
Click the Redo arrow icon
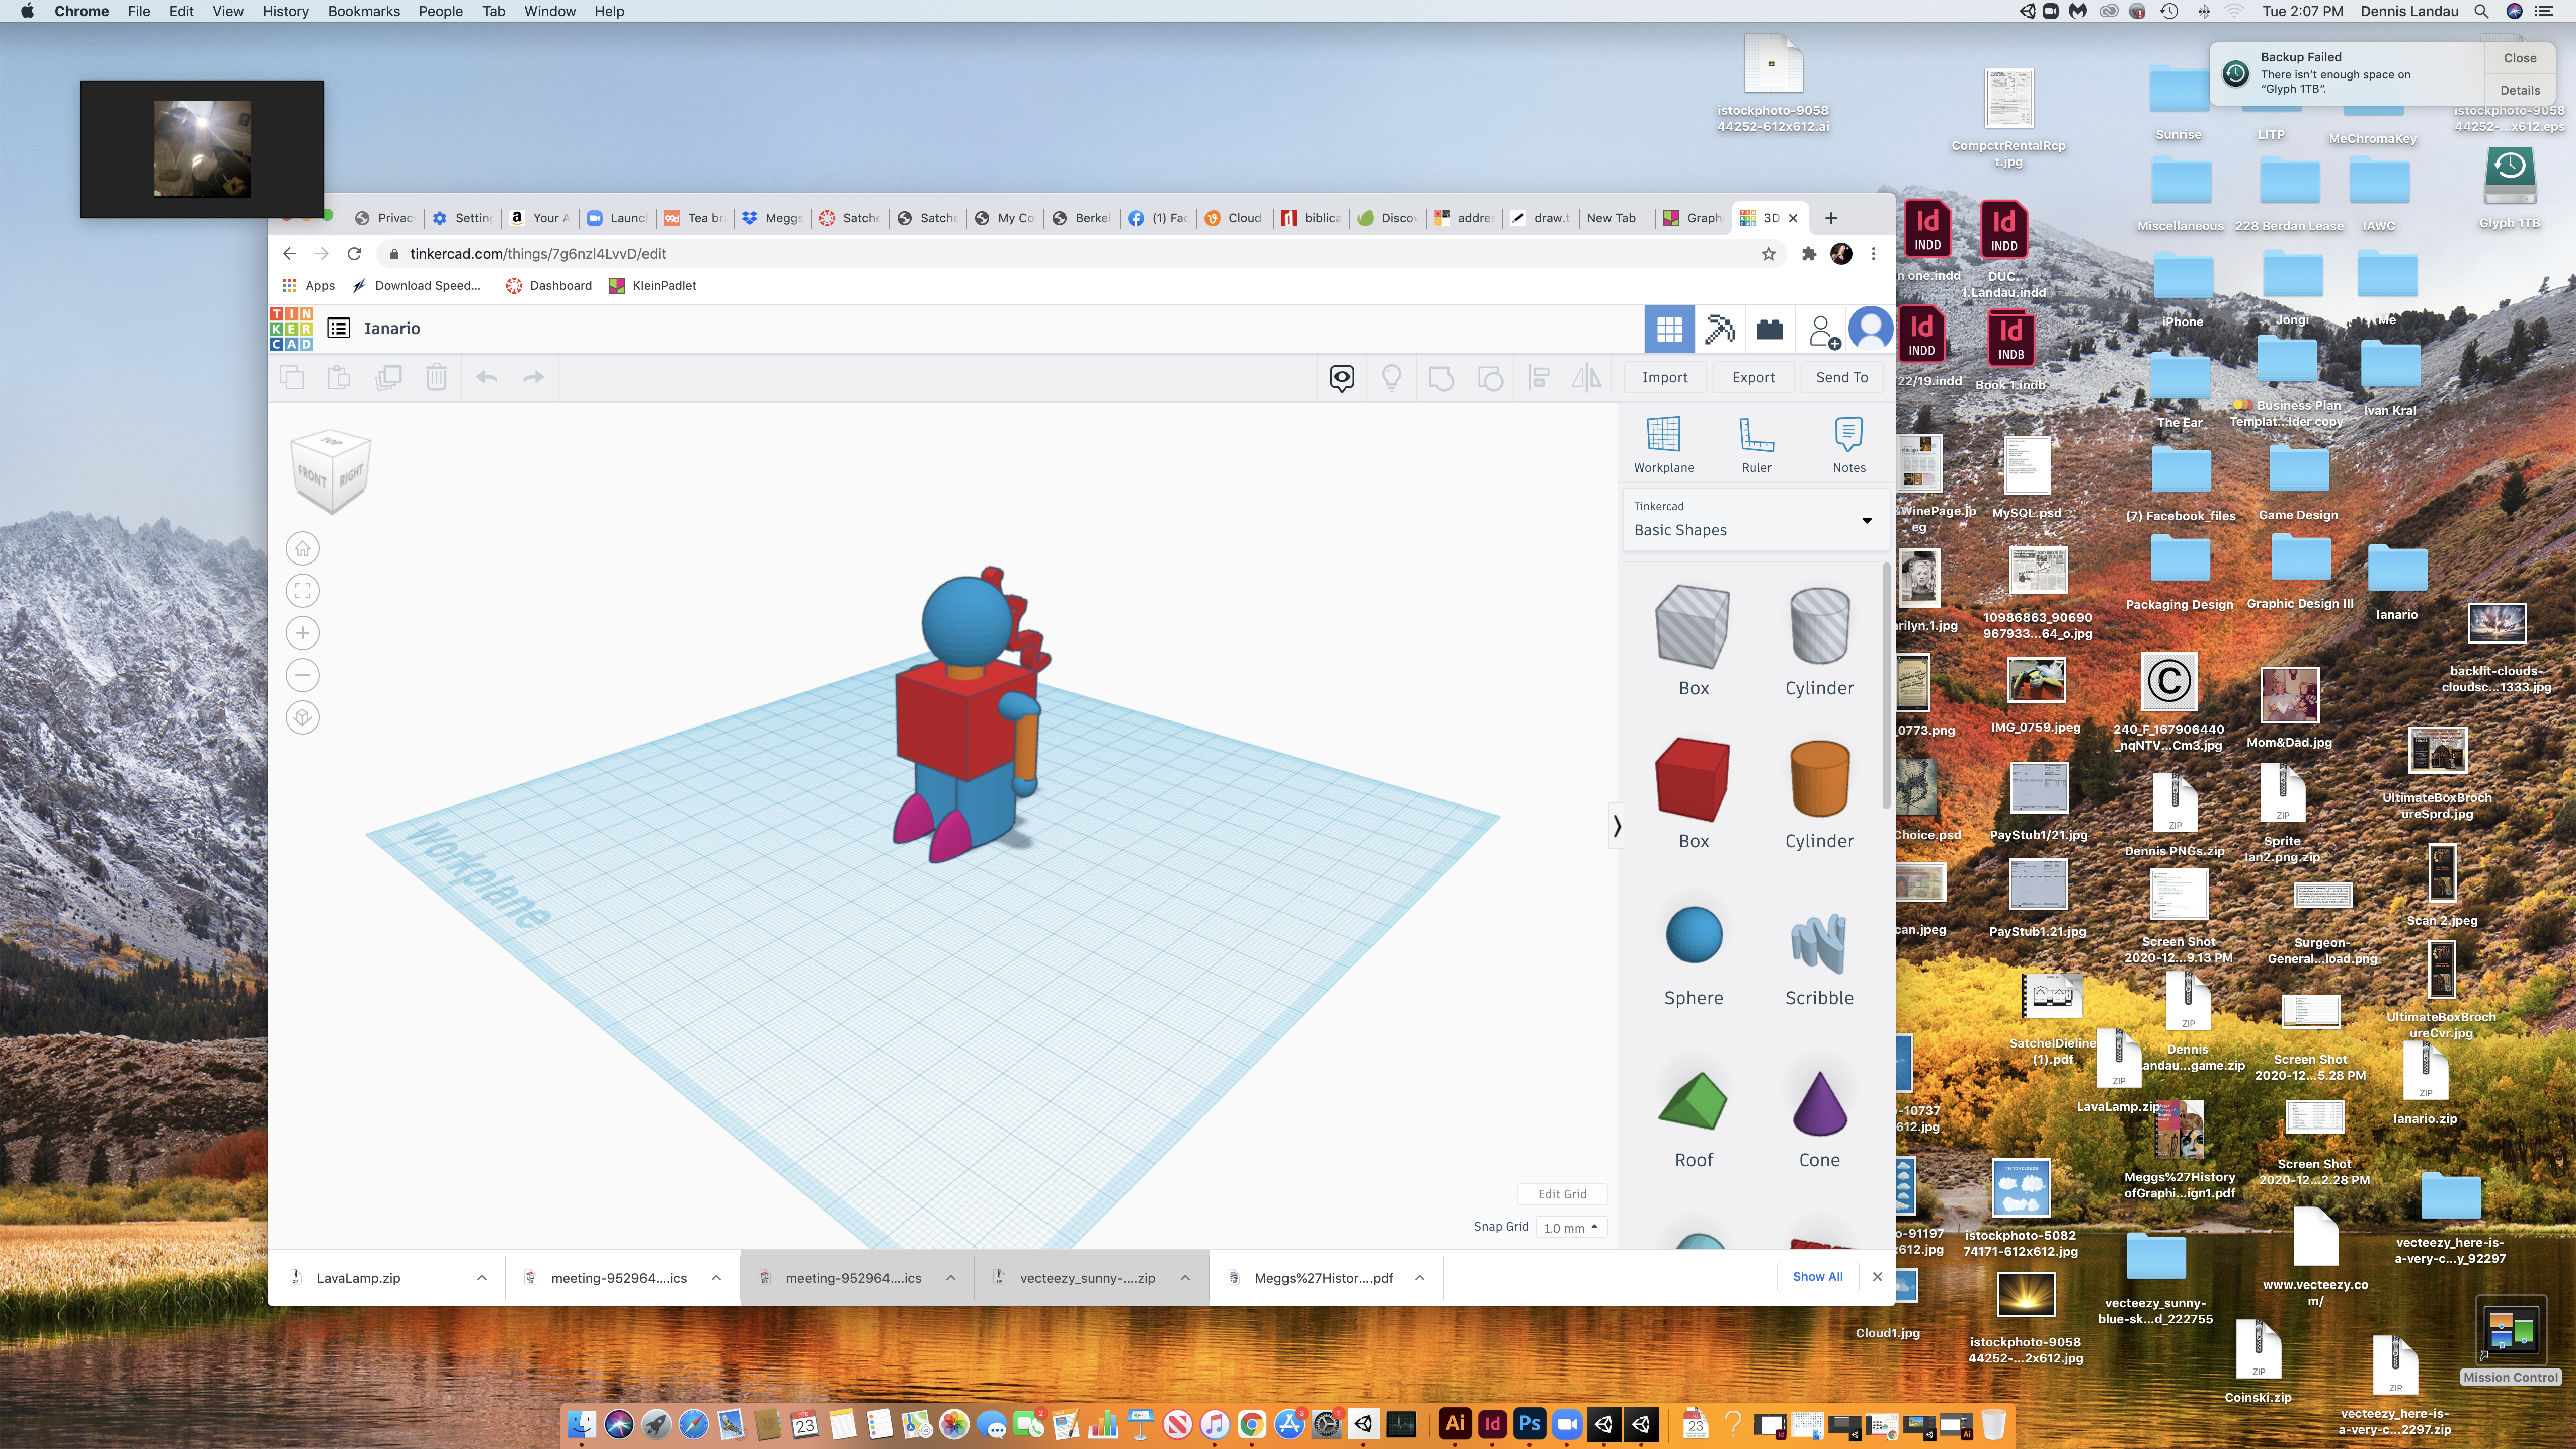click(533, 377)
